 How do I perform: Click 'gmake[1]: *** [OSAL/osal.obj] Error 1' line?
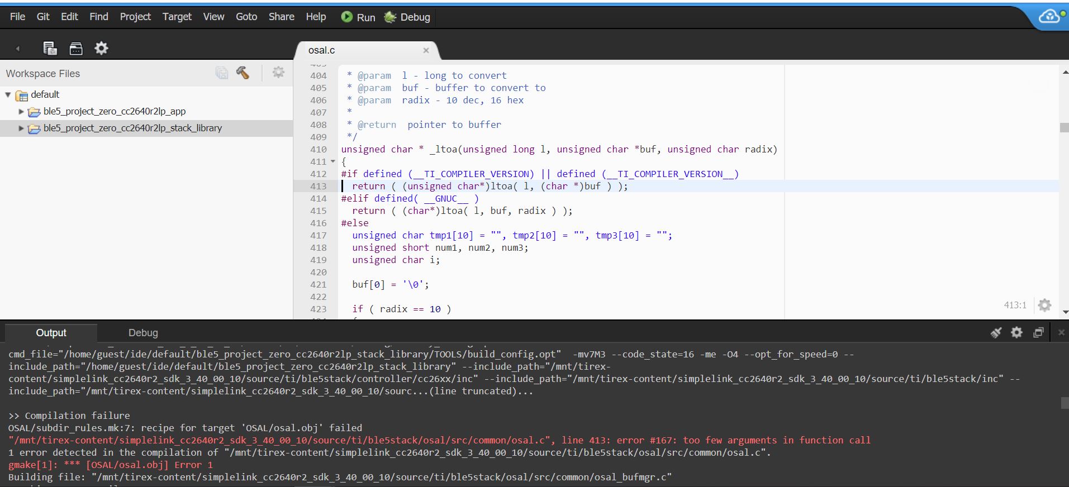pyautogui.click(x=111, y=465)
